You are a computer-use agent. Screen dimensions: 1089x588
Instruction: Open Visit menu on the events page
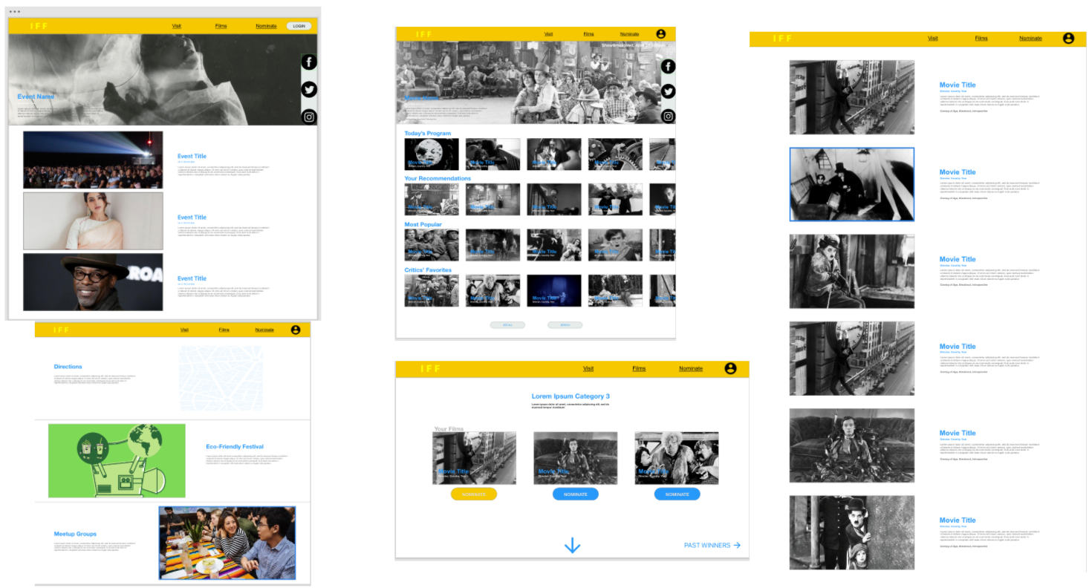177,26
